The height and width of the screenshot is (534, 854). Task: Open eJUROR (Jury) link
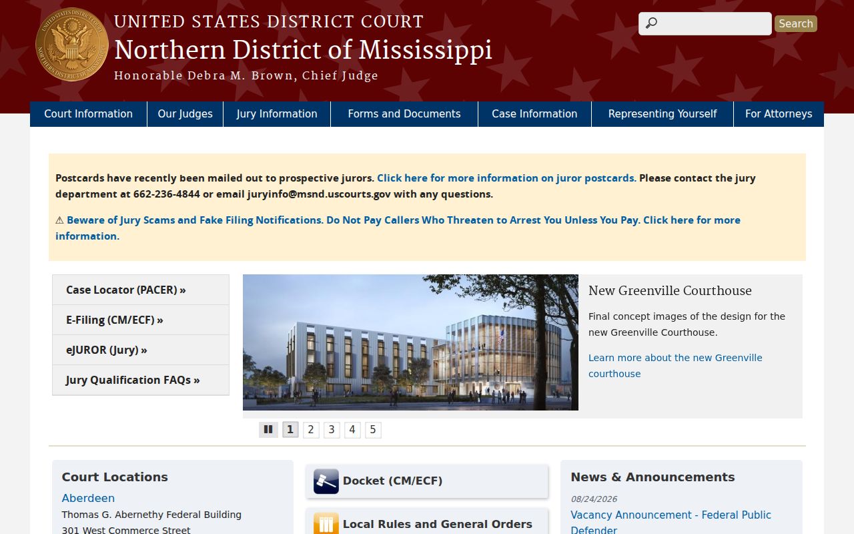point(141,350)
